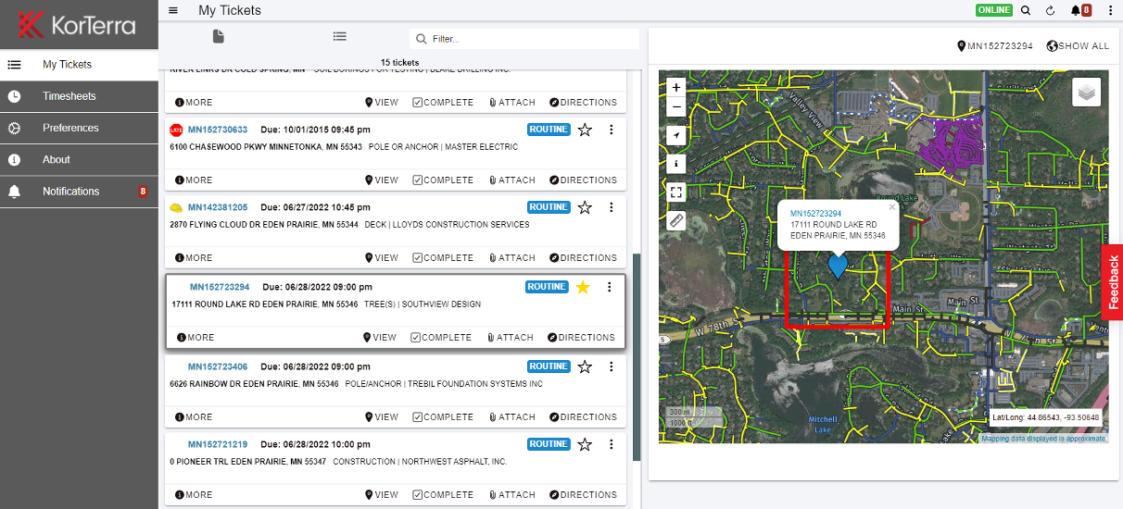Viewport: 1123px width, 509px height.
Task: Toggle the hamburger sidebar menu
Action: pos(173,10)
